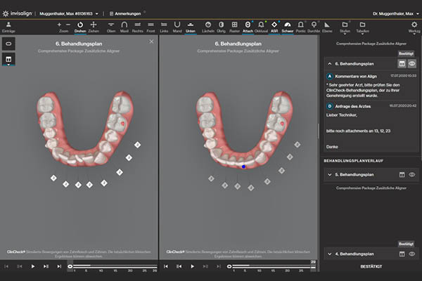
Task: Expand the 5. Behandlungsplan section
Action: (329, 174)
